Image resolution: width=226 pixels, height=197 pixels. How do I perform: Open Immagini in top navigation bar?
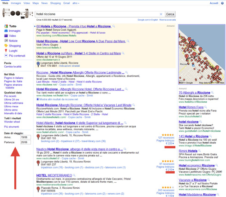(x=16, y=3)
